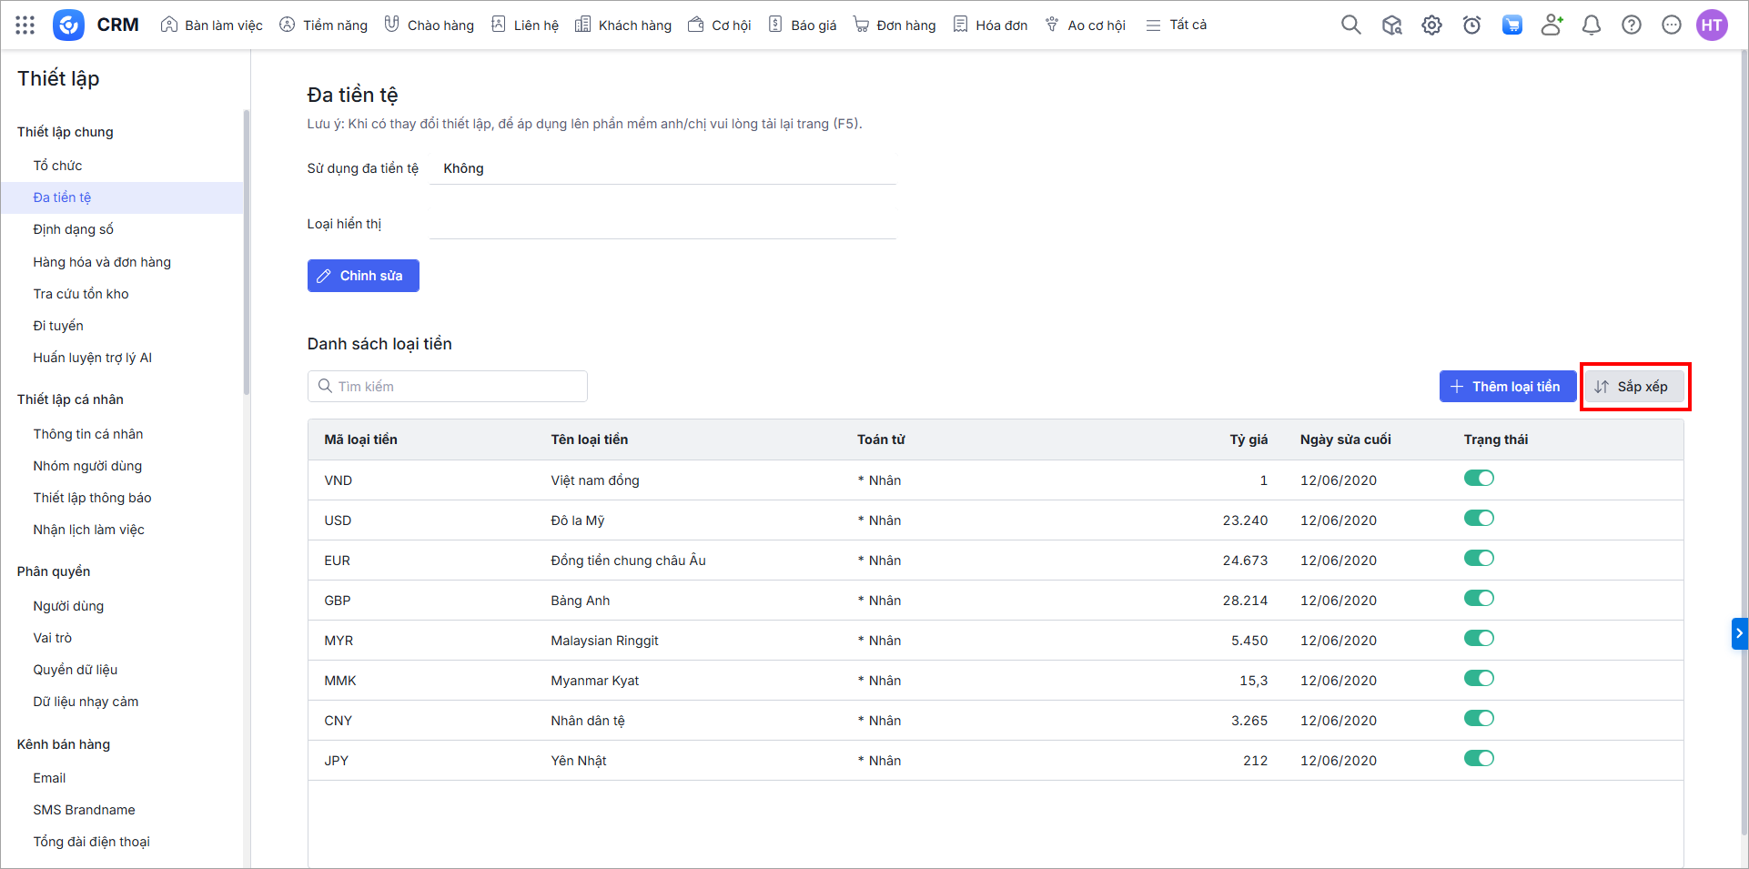The width and height of the screenshot is (1749, 869).
Task: Click the help question mark icon
Action: pyautogui.click(x=1632, y=25)
